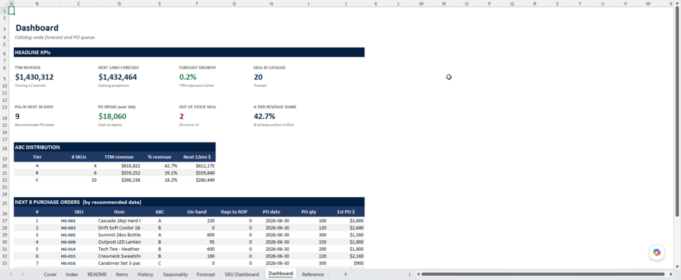The height and width of the screenshot is (280, 681).
Task: Click the horizontal scrollbar thumb
Action: click(543, 275)
